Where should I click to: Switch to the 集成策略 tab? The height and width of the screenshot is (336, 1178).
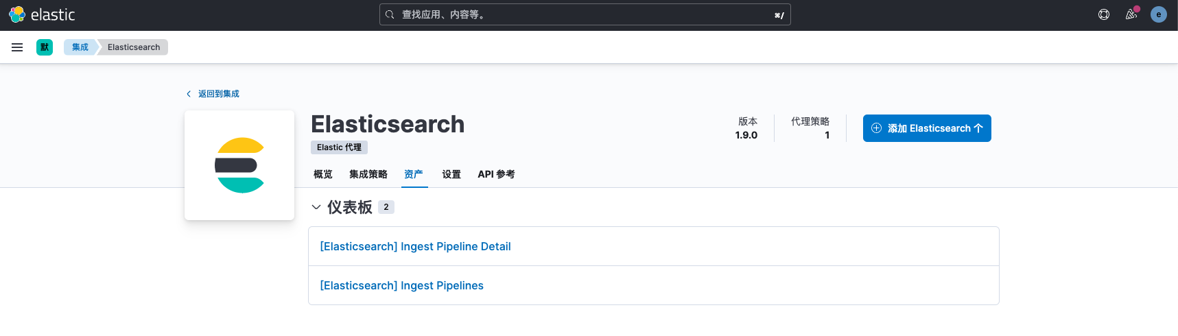point(368,174)
